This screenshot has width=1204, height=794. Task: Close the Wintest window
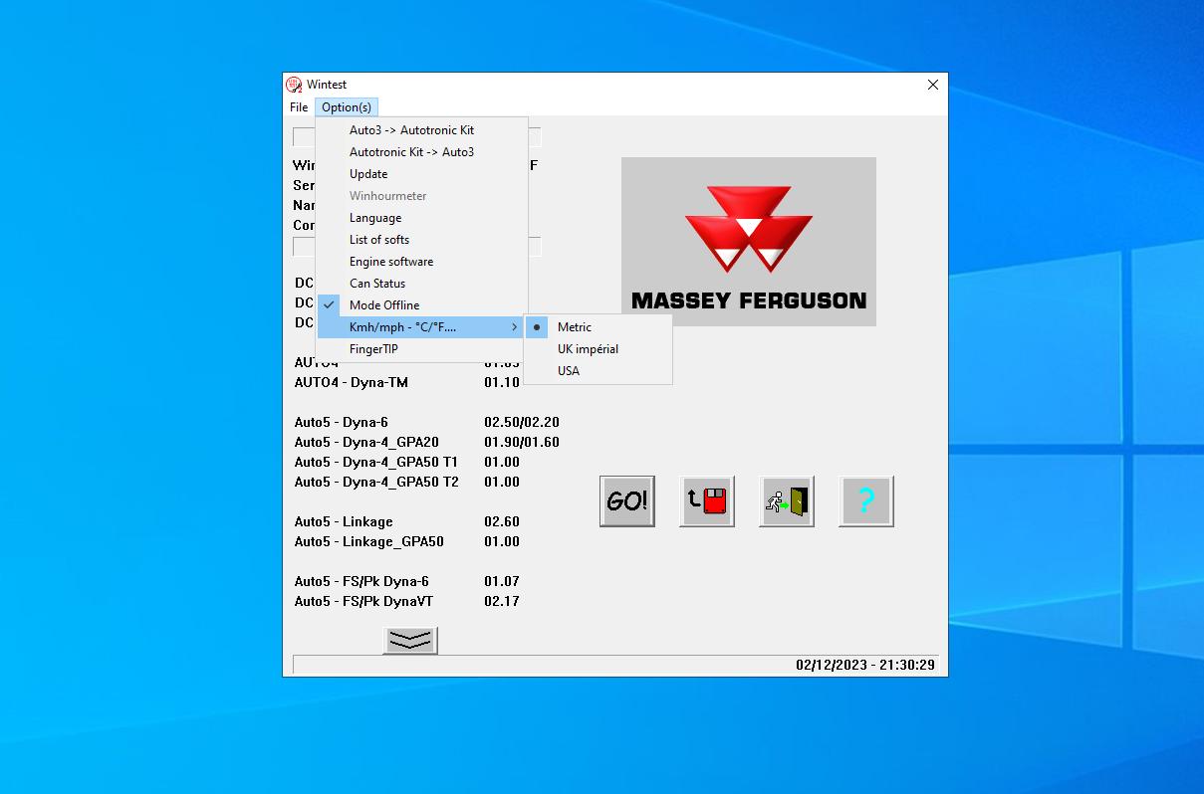[x=933, y=85]
